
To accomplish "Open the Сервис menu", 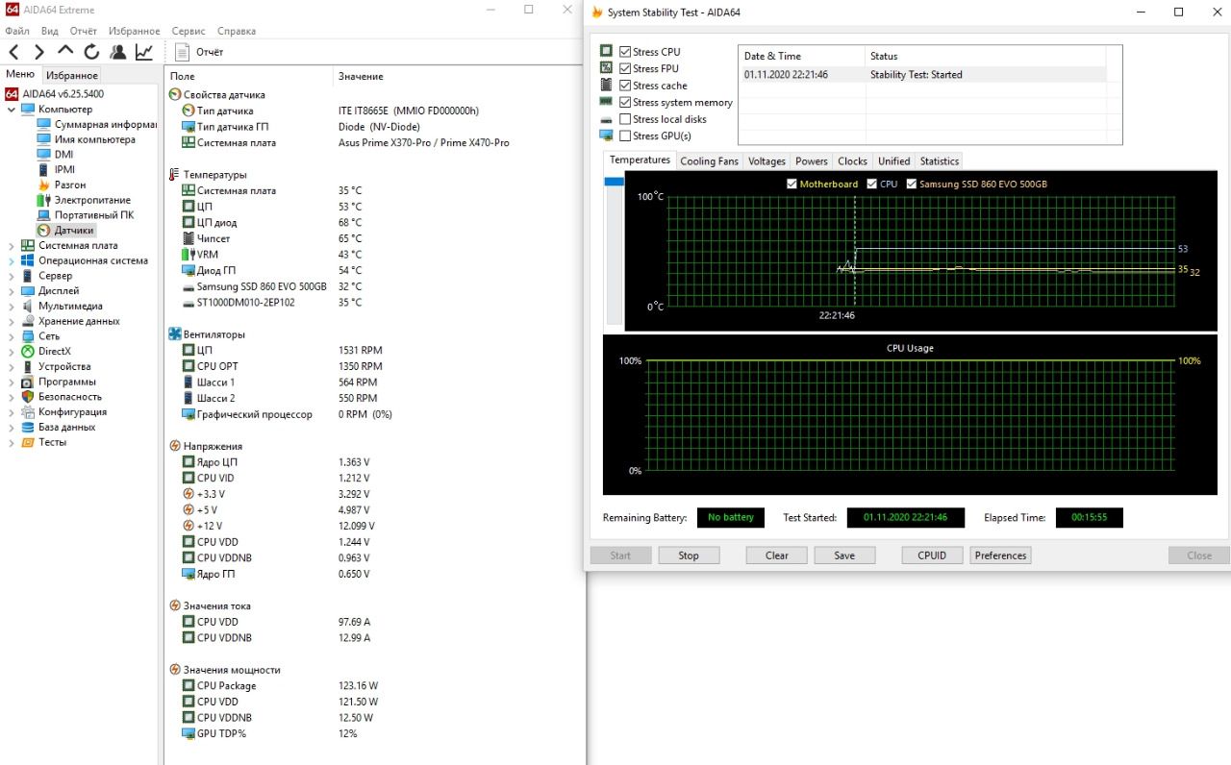I will (188, 32).
